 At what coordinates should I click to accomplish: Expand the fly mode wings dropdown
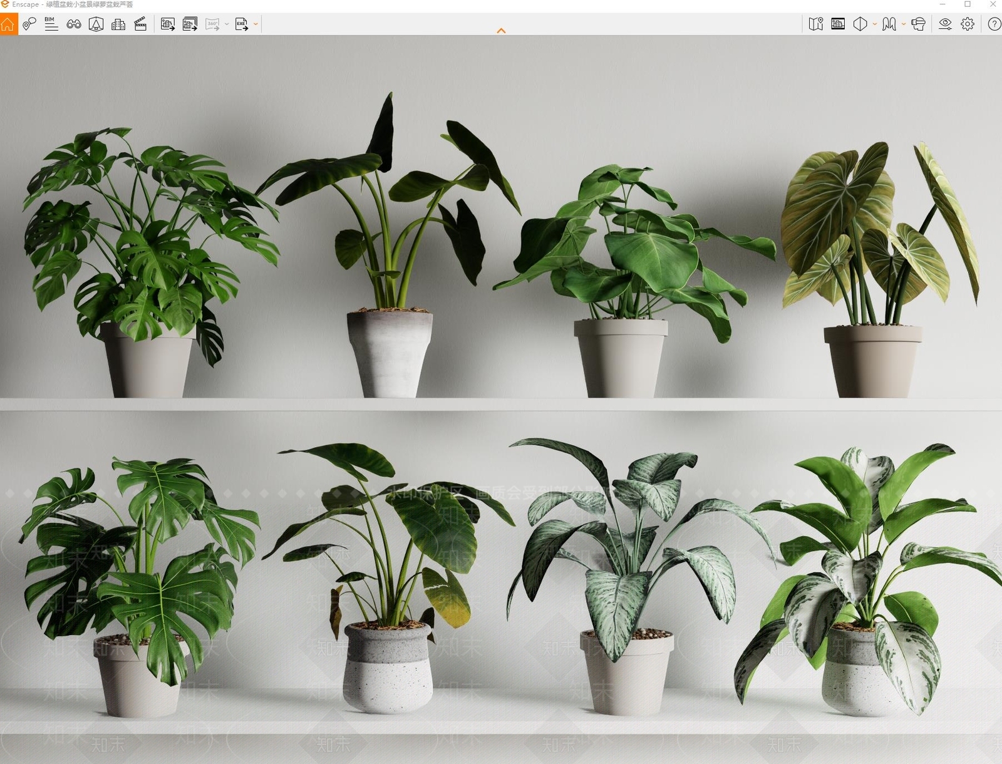click(x=904, y=24)
